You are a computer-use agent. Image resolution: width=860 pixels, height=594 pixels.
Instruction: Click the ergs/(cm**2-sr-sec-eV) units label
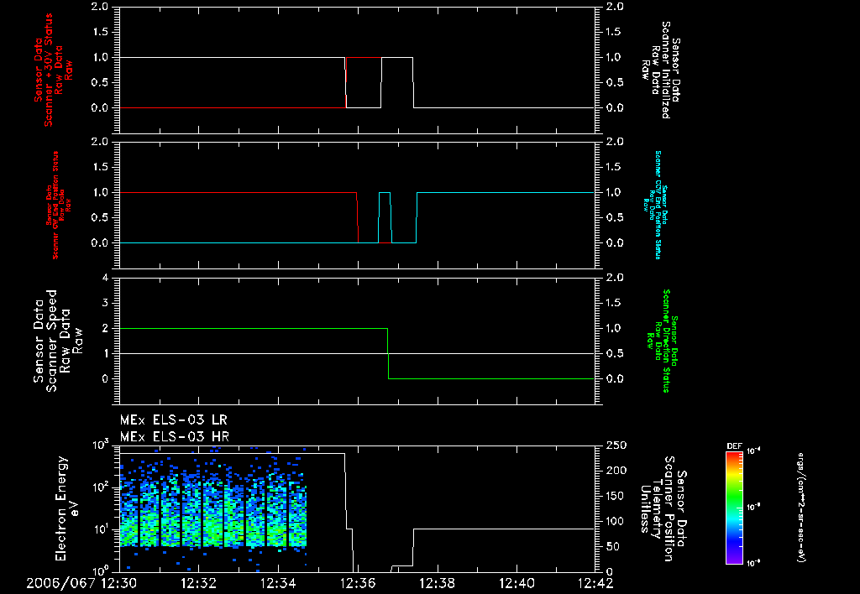pyautogui.click(x=800, y=507)
